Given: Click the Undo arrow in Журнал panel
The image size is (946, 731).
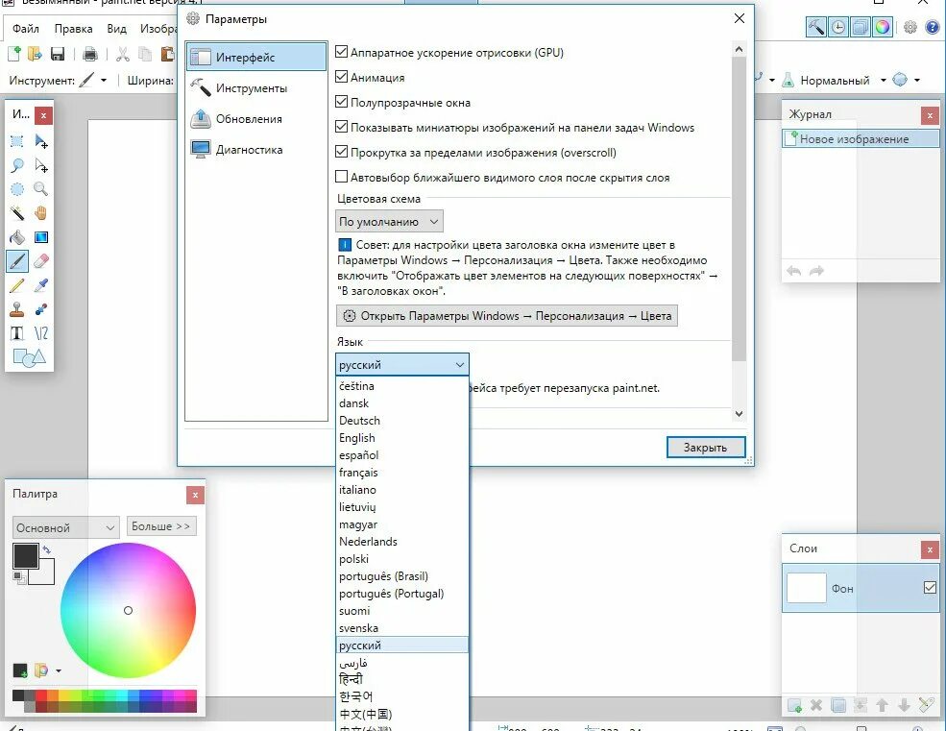Looking at the screenshot, I should [794, 271].
